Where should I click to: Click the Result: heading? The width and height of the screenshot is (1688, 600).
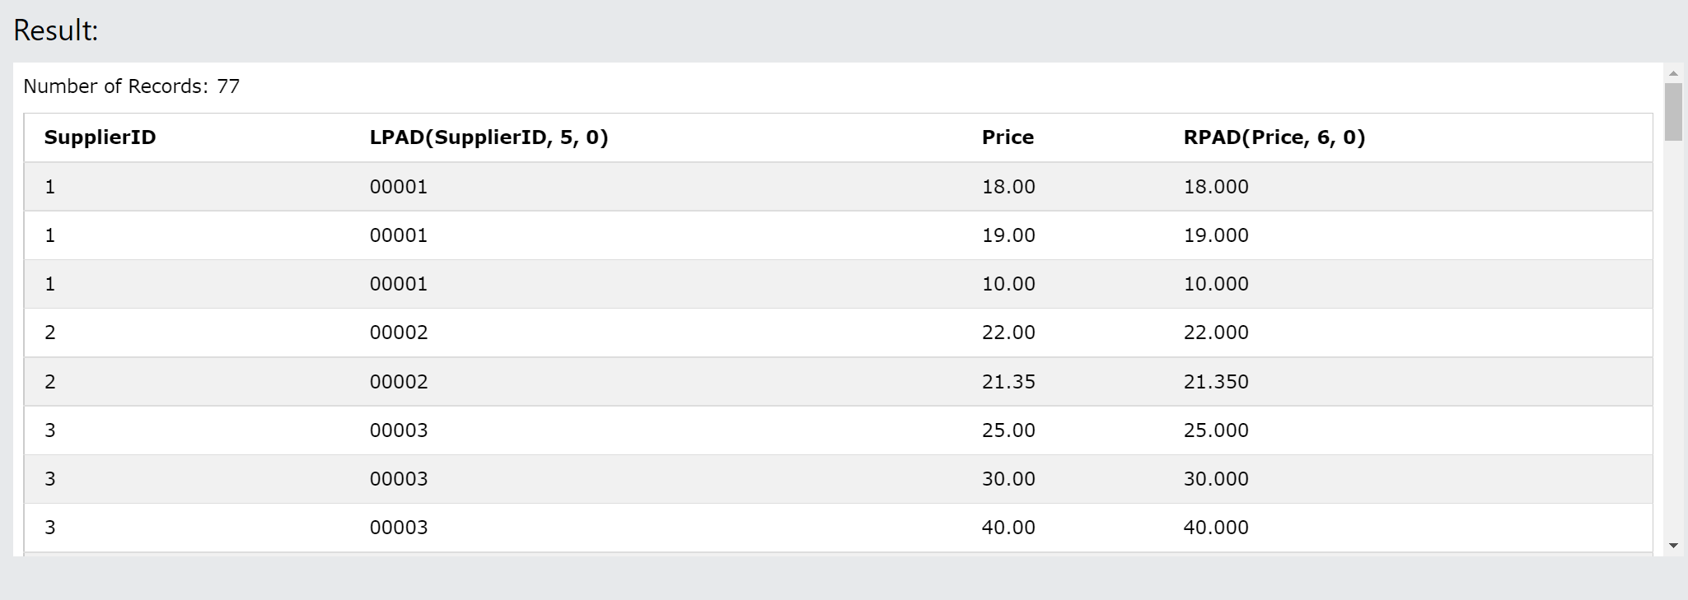click(55, 30)
